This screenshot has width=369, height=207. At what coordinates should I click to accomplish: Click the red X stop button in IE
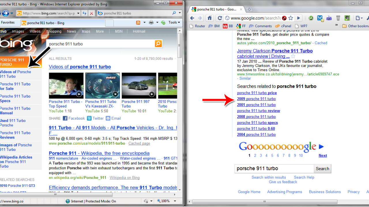pyautogui.click(x=91, y=13)
